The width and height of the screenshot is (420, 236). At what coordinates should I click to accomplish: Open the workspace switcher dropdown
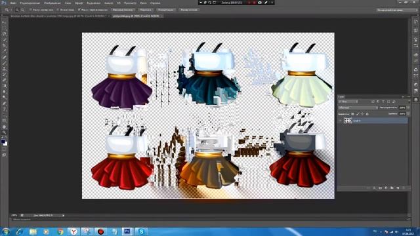397,10
